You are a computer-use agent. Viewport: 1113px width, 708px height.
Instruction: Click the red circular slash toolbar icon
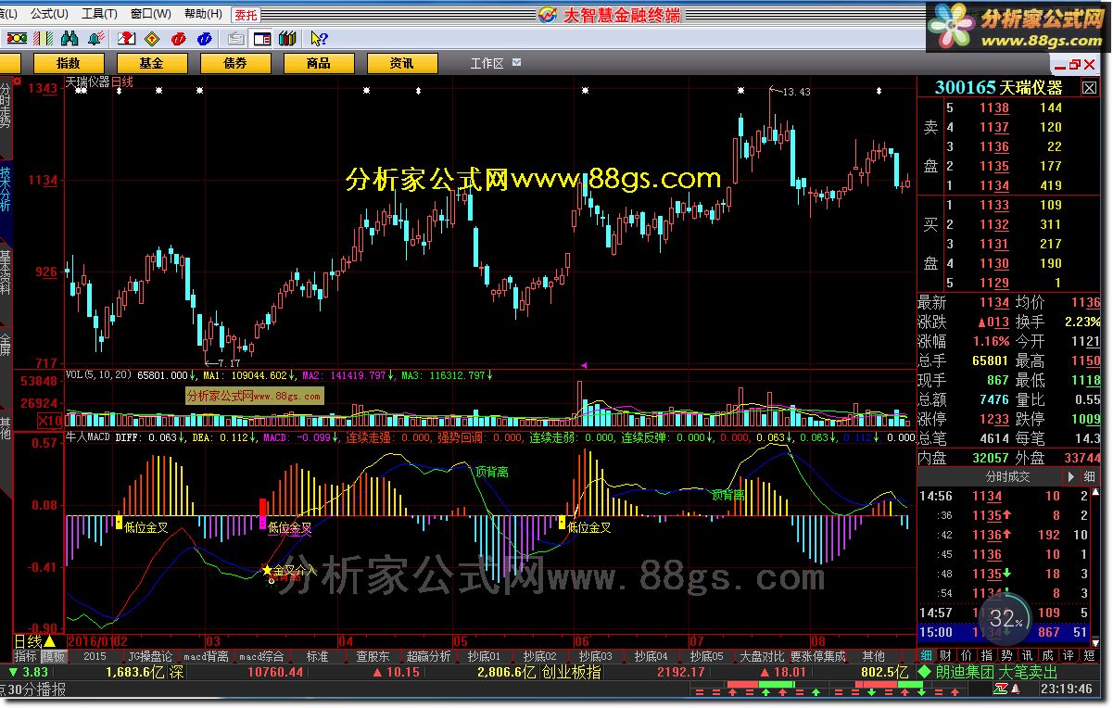pos(180,39)
